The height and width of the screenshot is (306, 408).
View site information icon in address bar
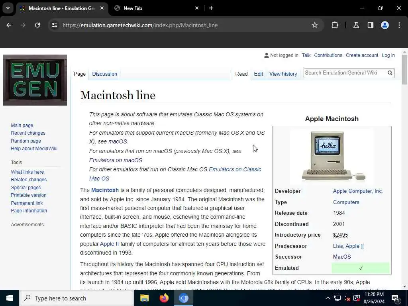[54, 25]
